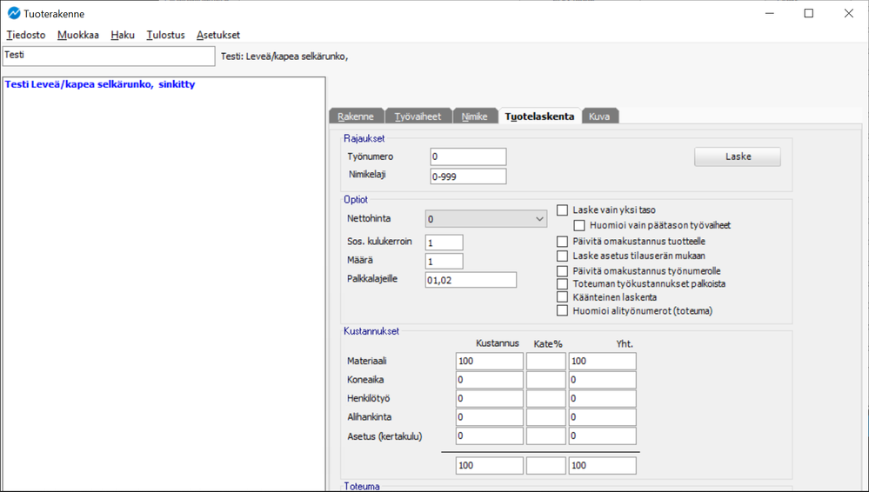Click the Työnumero input field
869x492 pixels.
point(468,156)
